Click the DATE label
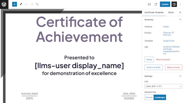 coord(30,98)
